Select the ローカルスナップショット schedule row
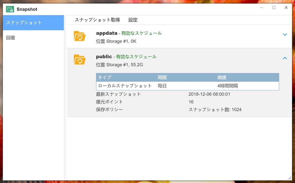Image resolution: width=295 pixels, height=183 pixels. click(x=125, y=86)
